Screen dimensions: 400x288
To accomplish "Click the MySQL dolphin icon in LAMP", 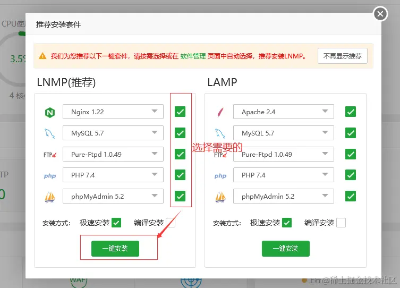I will pyautogui.click(x=220, y=133).
